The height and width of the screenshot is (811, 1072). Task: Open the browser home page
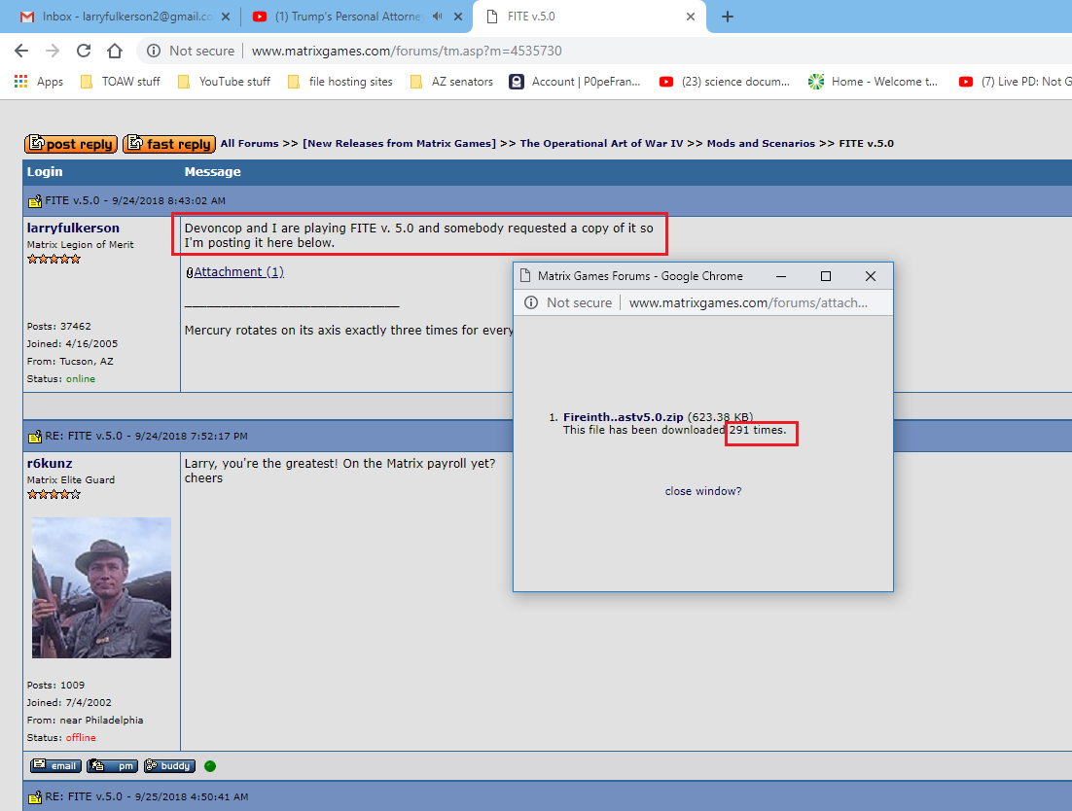(x=115, y=51)
